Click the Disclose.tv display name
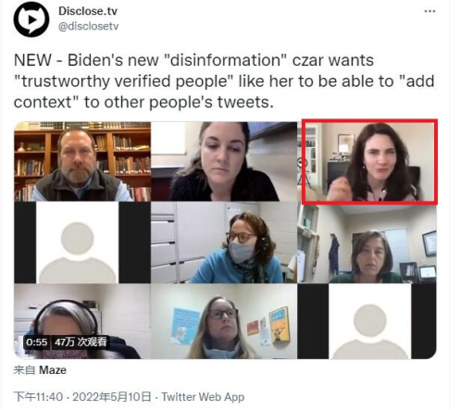 [x=88, y=11]
